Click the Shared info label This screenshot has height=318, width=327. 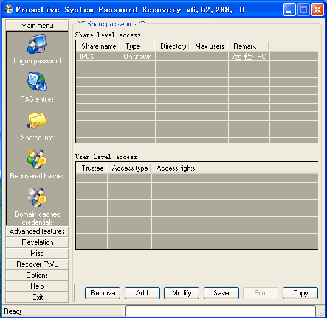[x=37, y=138]
